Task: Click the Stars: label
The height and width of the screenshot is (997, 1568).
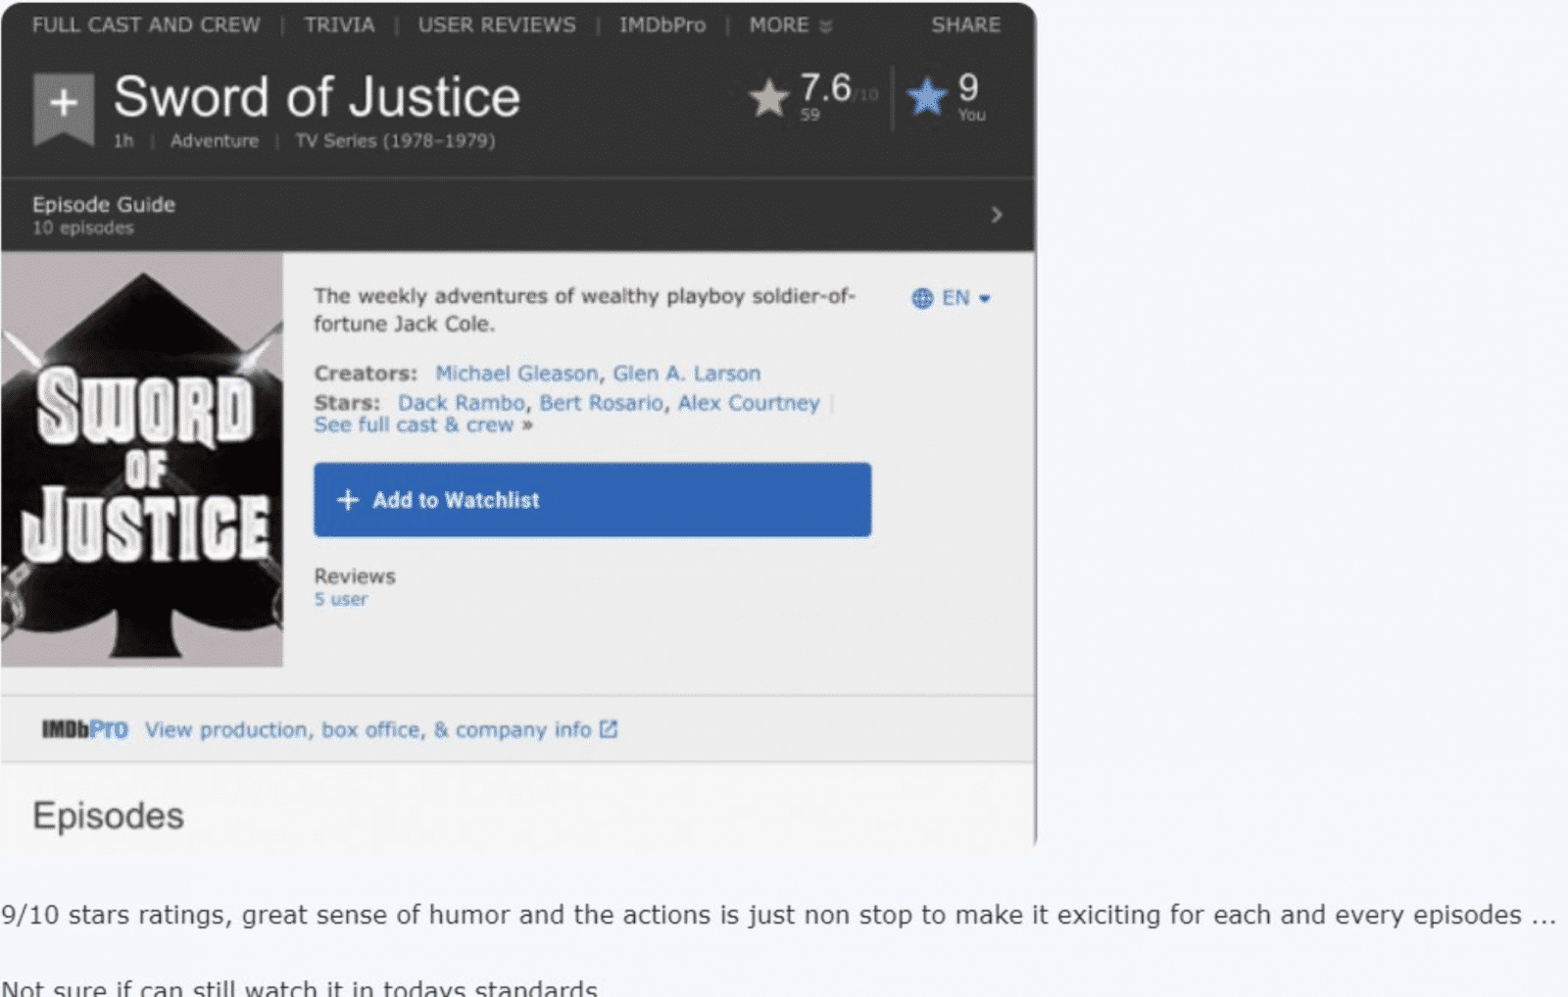Action: tap(347, 403)
